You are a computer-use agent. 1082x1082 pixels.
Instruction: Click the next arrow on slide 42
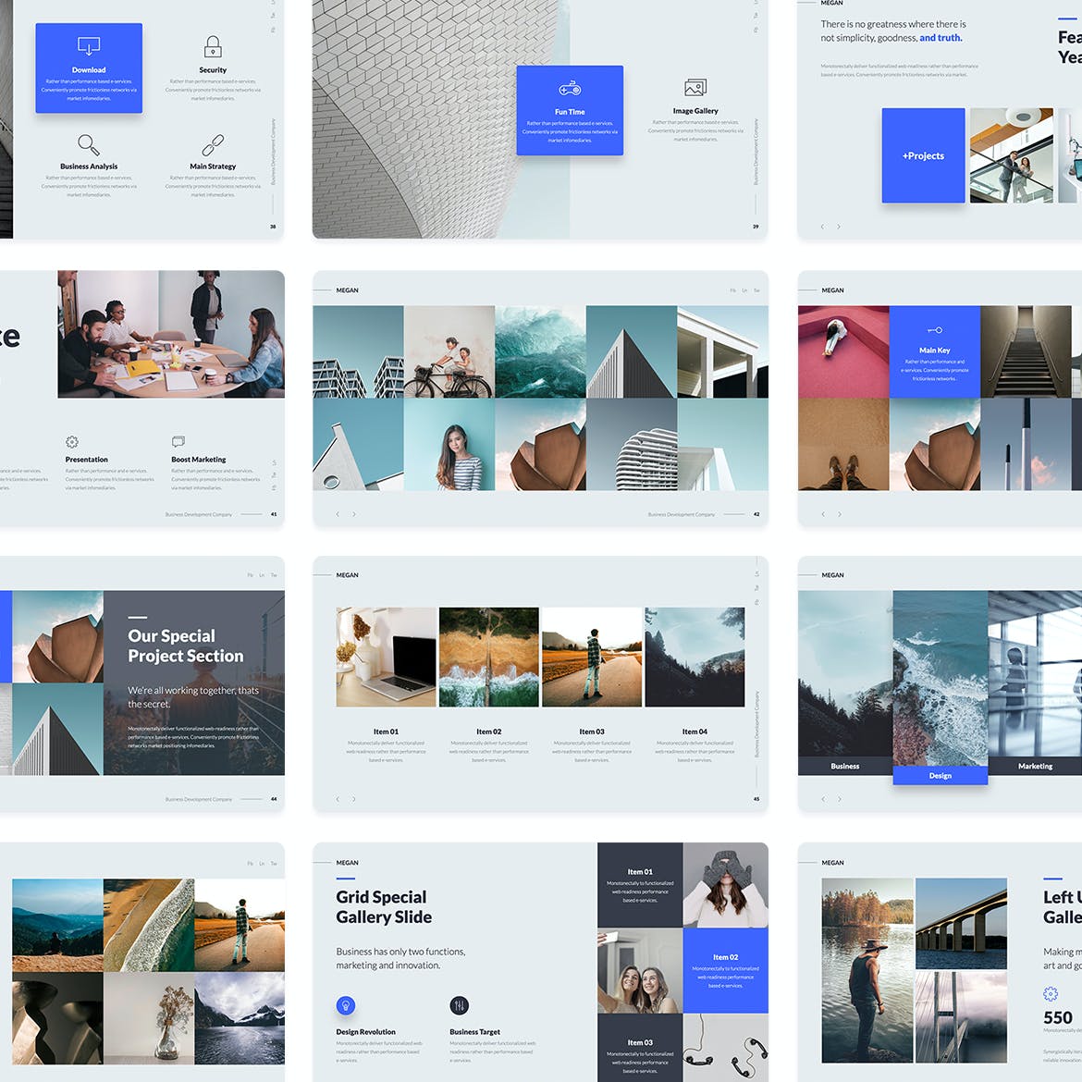pyautogui.click(x=354, y=514)
